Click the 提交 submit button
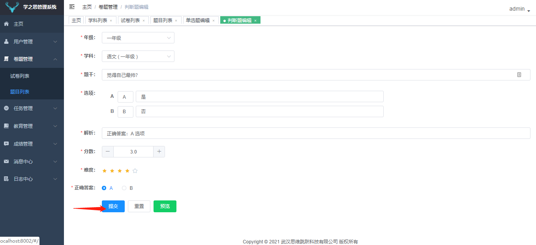 point(113,206)
